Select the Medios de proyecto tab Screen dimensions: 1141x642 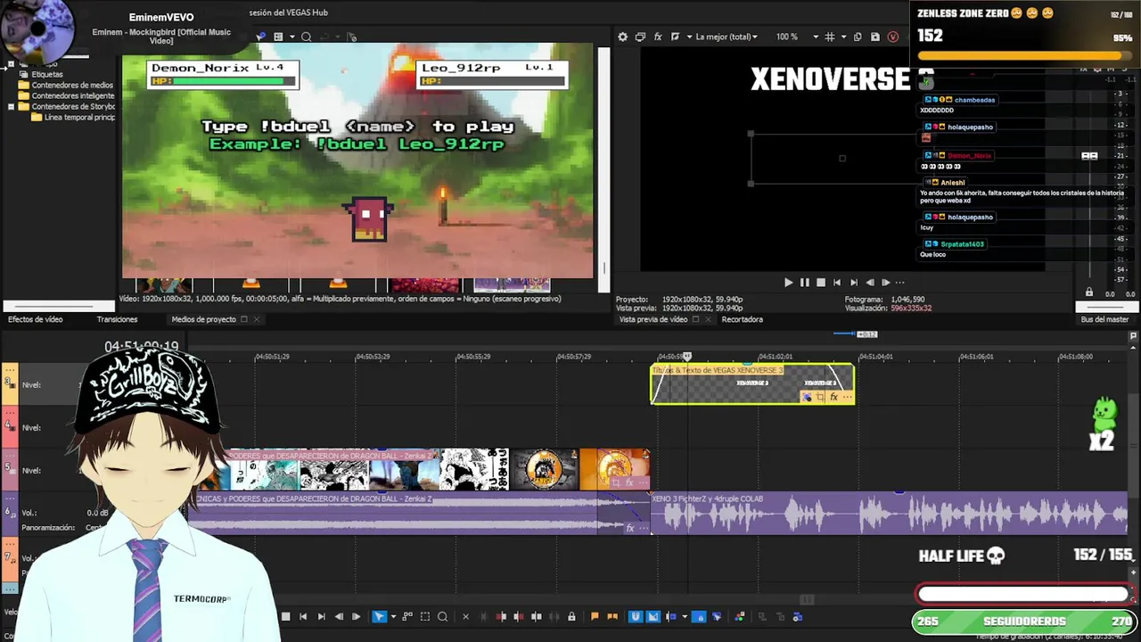coord(203,319)
